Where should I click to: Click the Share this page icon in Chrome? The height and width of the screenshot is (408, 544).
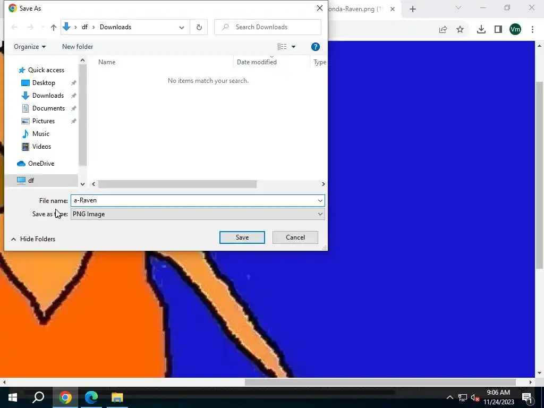pyautogui.click(x=443, y=30)
